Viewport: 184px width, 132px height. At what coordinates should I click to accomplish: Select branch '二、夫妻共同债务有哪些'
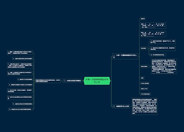72,81
